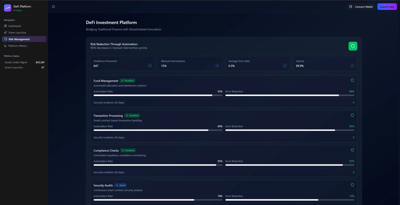Click the Platform Metrics bar chart icon

pos(5,45)
